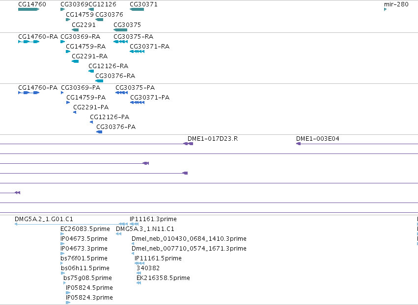418x305 pixels.
Task: Select the CG14760-PA CDS glyph
Action: [x=29, y=93]
